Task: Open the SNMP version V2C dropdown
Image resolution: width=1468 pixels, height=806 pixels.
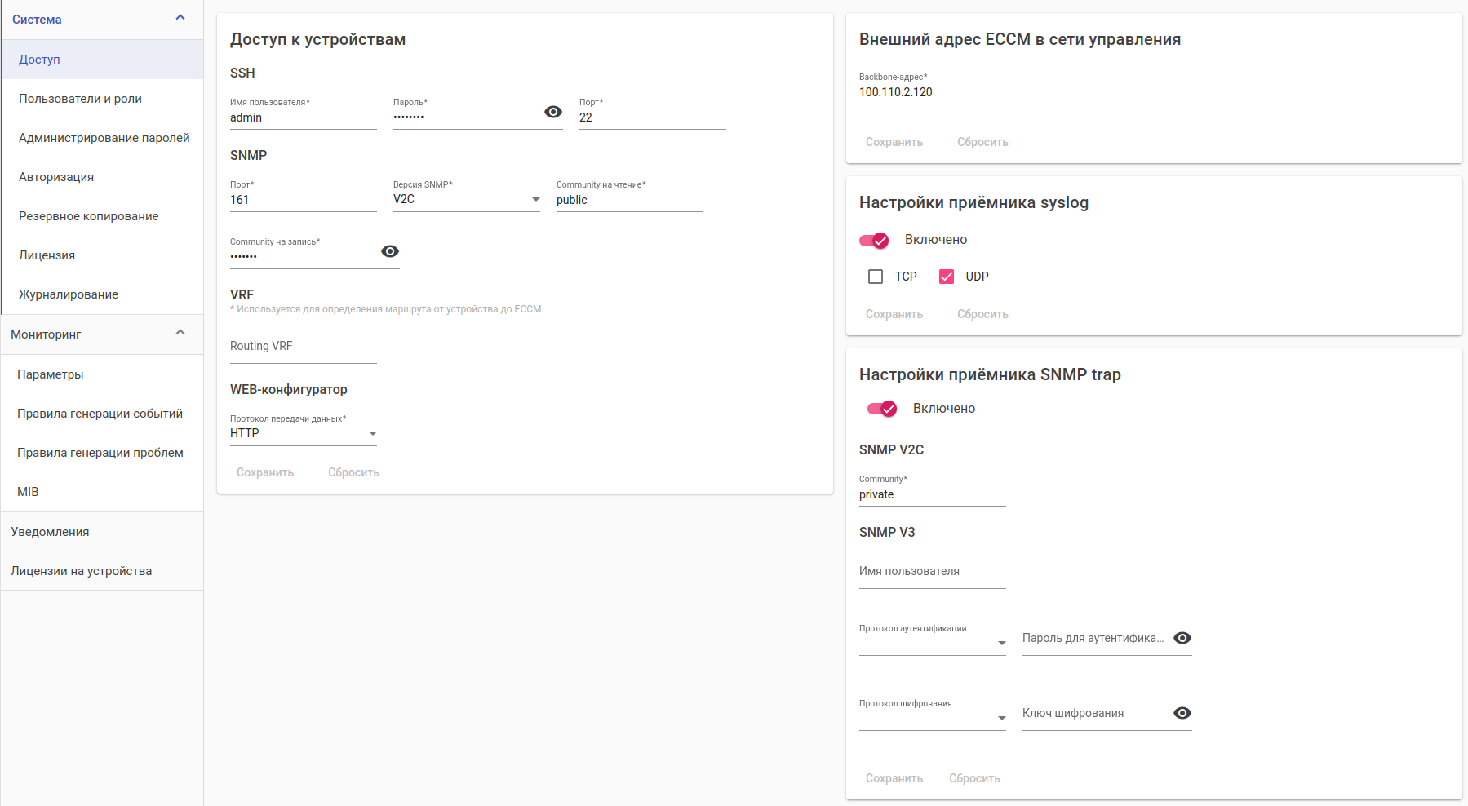Action: point(466,199)
